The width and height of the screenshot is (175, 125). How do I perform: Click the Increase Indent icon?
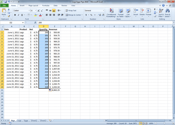[x=62, y=15]
